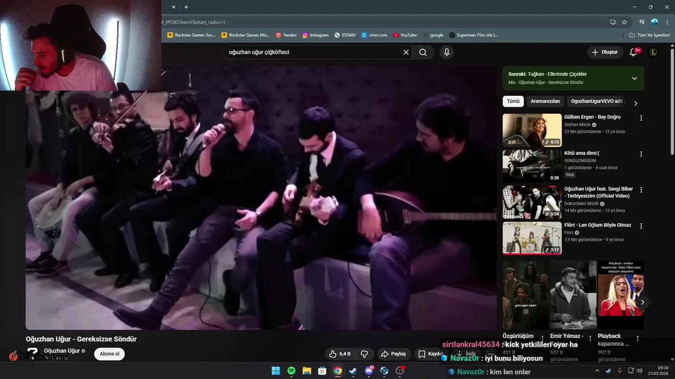
Task: Open the Yandex bookmark
Action: click(286, 35)
